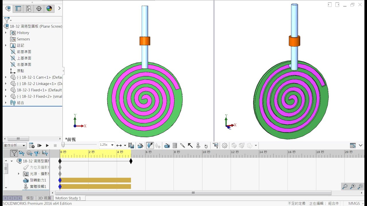Toggle the Filter Results button
The height and width of the screenshot is (206, 367).
[x=45, y=153]
